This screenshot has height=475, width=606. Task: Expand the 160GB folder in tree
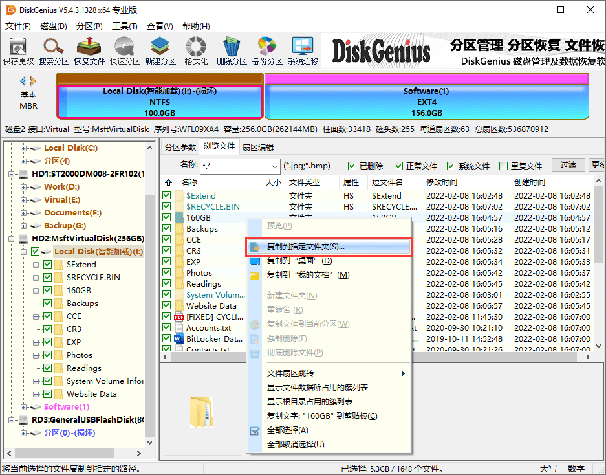[36, 291]
